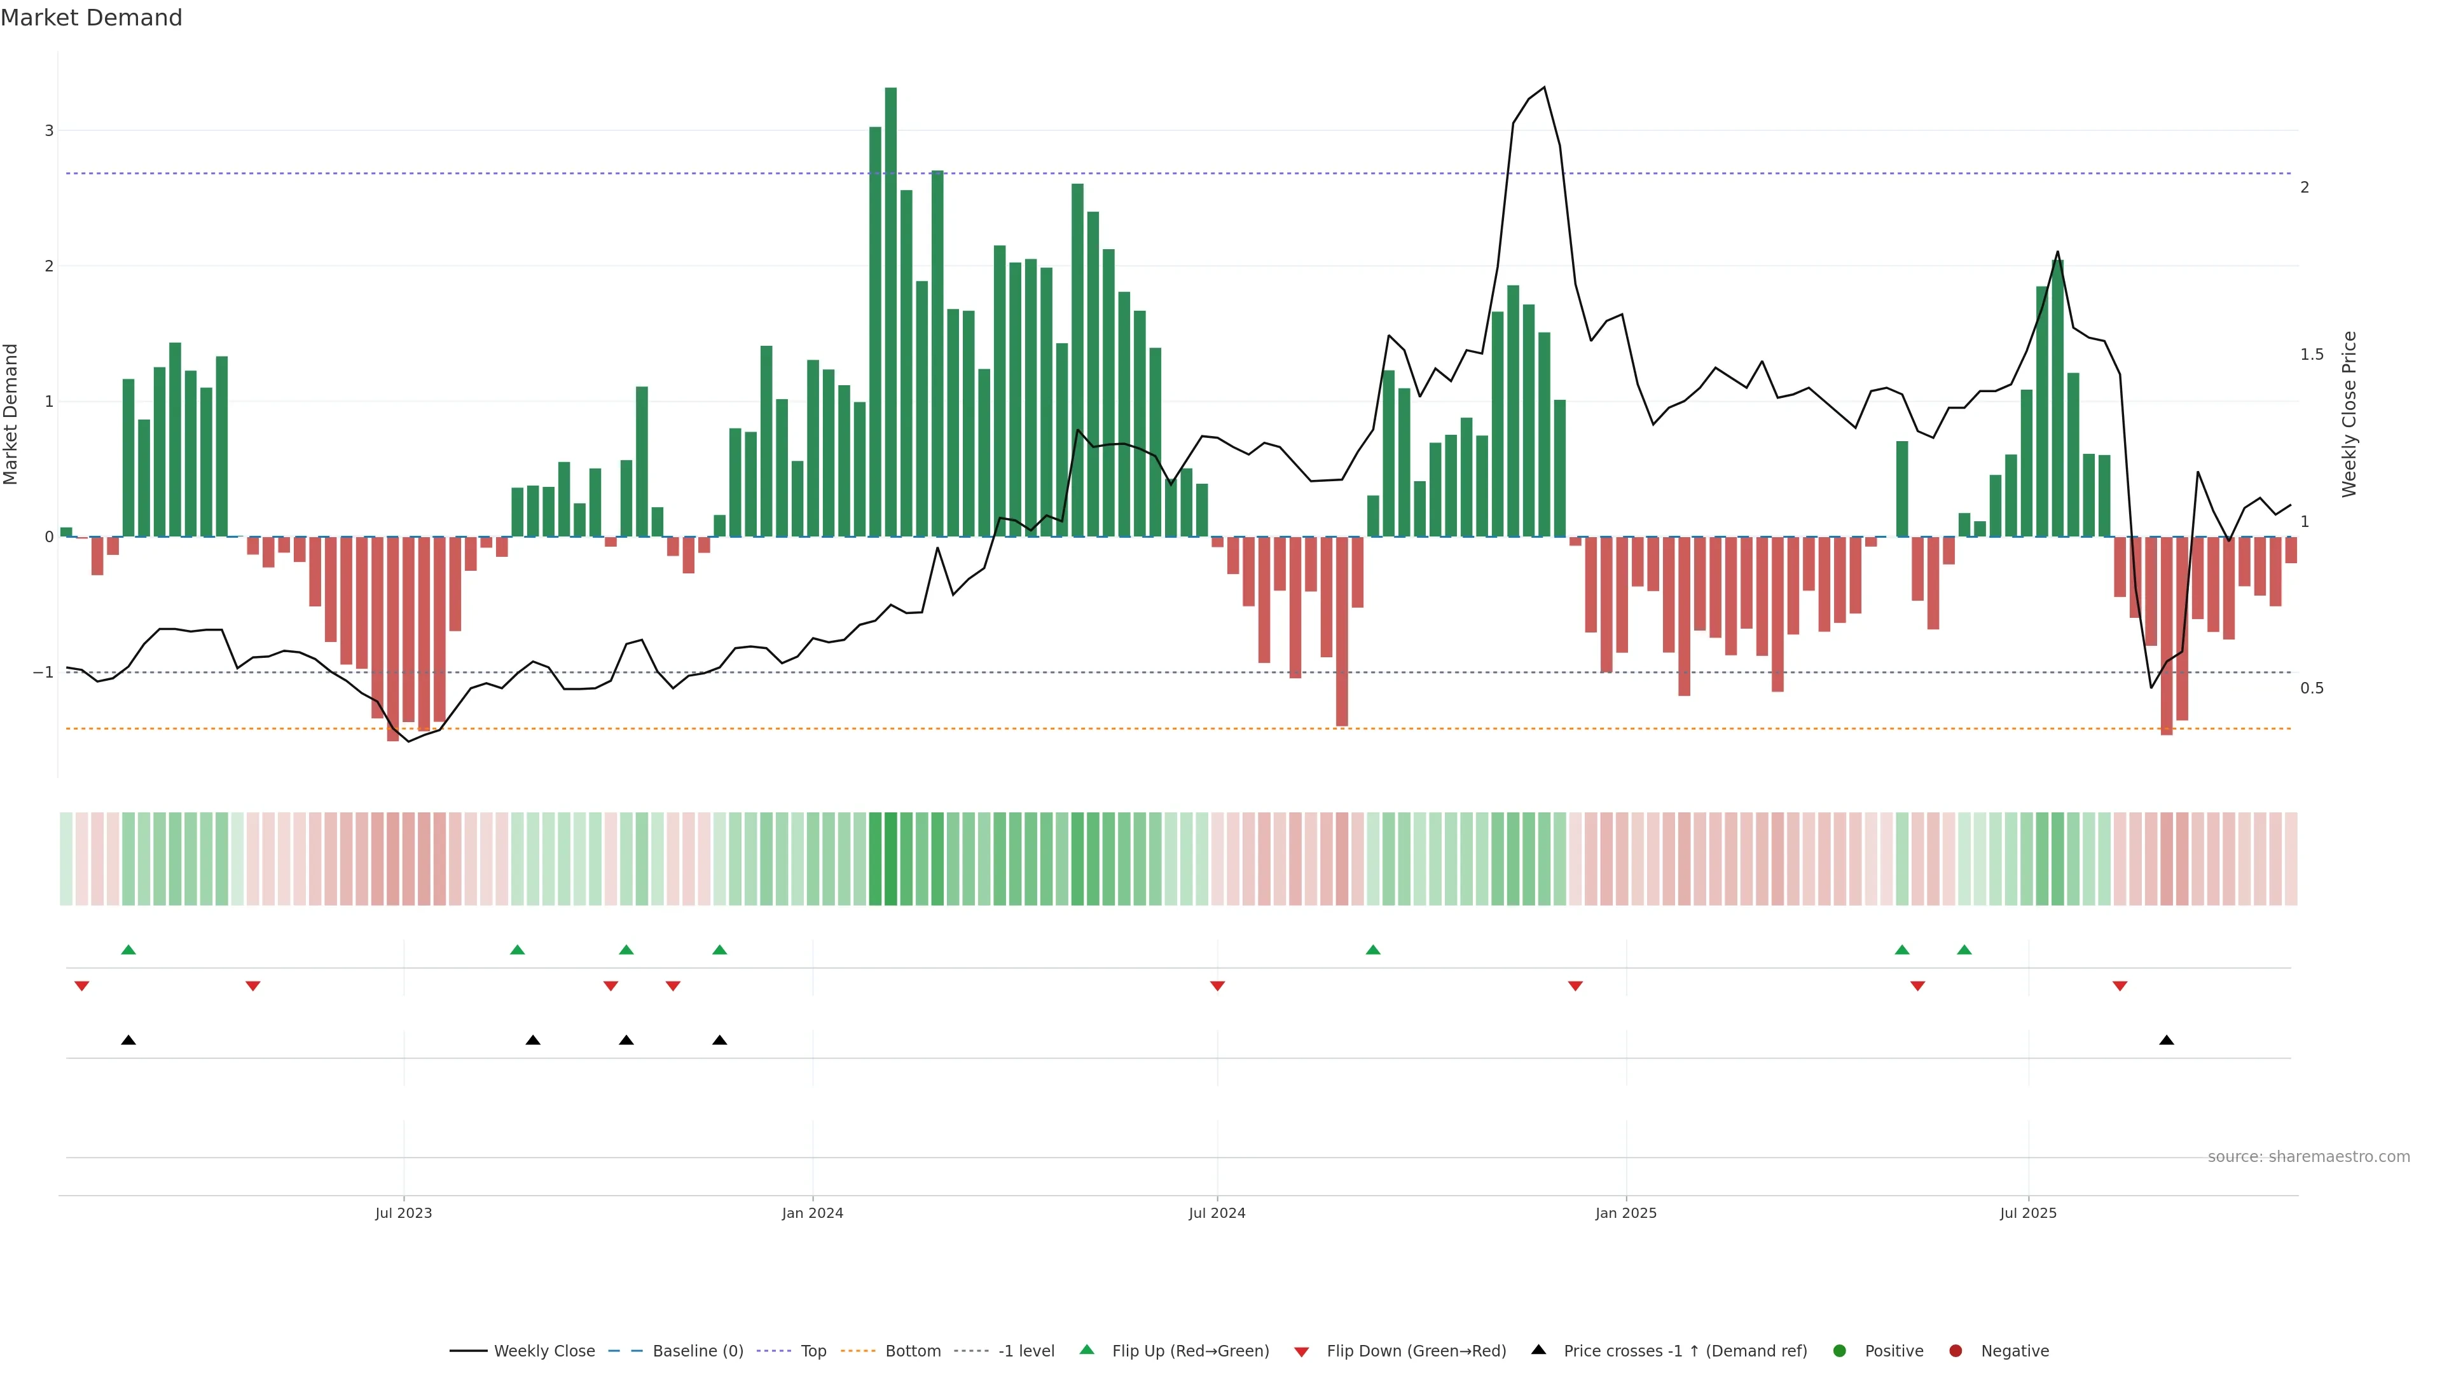Screen dimensions: 2442x1373
Task: Click the red Negative legend dot
Action: 1956,1351
